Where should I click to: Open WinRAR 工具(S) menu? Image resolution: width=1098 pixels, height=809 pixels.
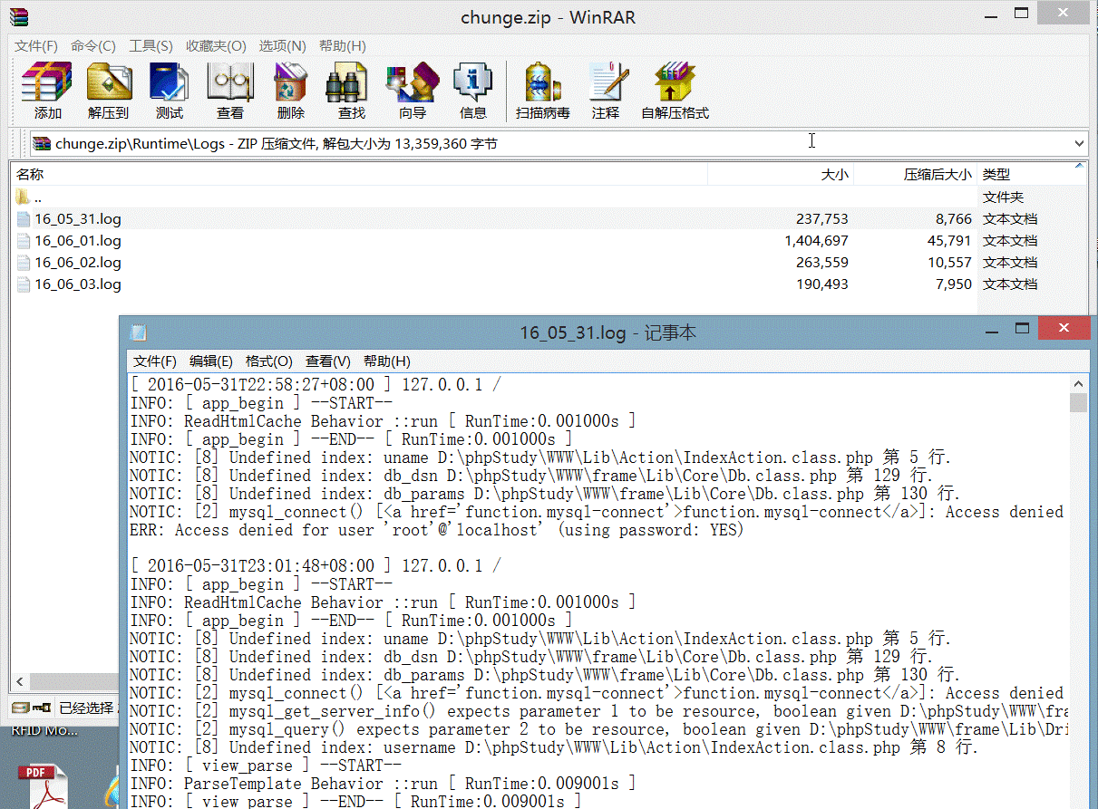[151, 45]
